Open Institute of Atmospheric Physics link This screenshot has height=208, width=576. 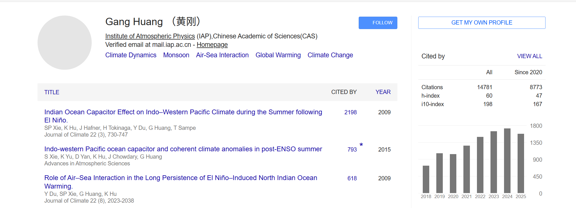coord(150,36)
